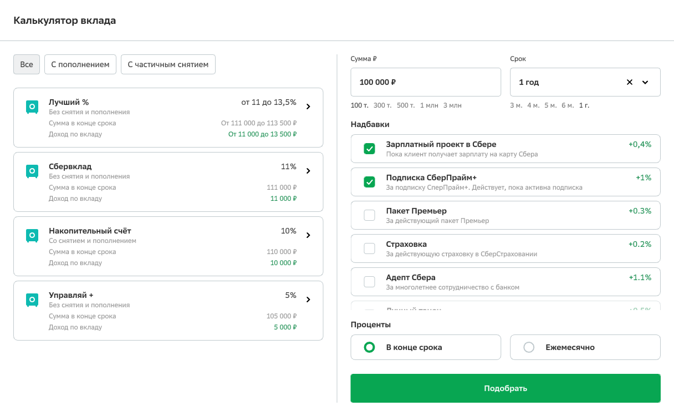The image size is (674, 416).
Task: Click the Сумма ₽ input field
Action: tap(425, 82)
